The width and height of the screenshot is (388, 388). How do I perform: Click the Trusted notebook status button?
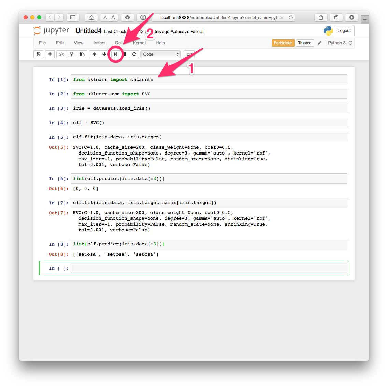click(x=305, y=43)
